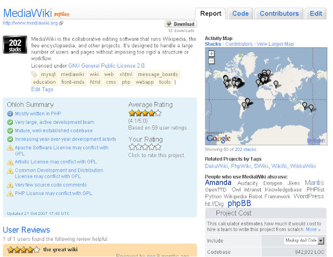Click the Download button
This screenshot has height=257, width=333.
(x=181, y=24)
